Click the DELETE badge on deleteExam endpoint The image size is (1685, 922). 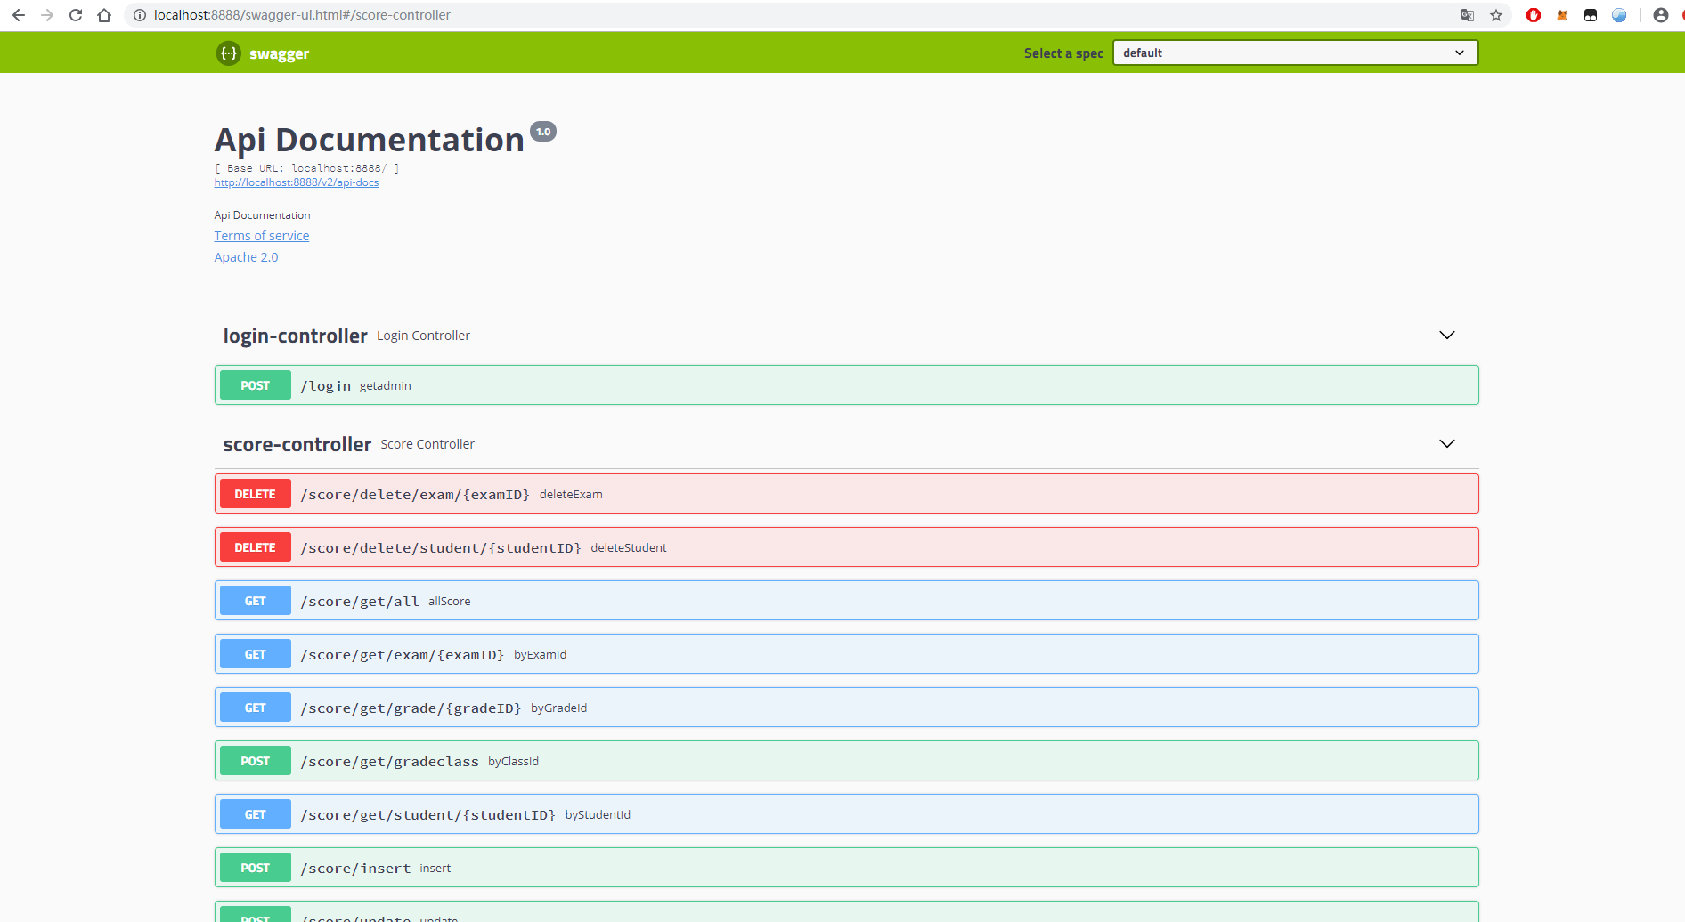pos(255,493)
